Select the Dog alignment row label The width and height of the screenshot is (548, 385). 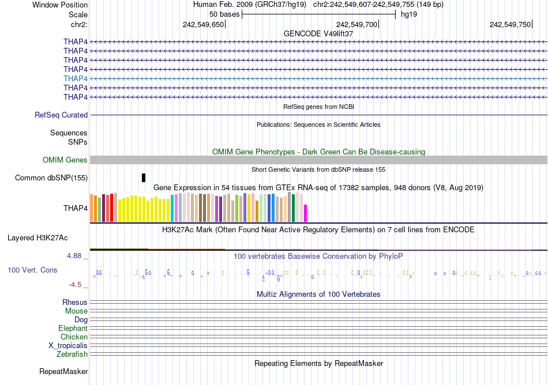(81, 320)
